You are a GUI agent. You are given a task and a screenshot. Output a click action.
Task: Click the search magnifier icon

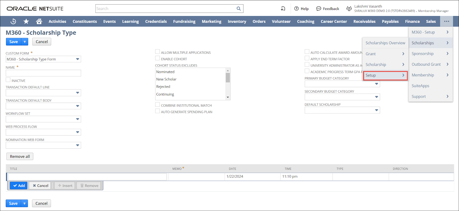click(x=238, y=9)
